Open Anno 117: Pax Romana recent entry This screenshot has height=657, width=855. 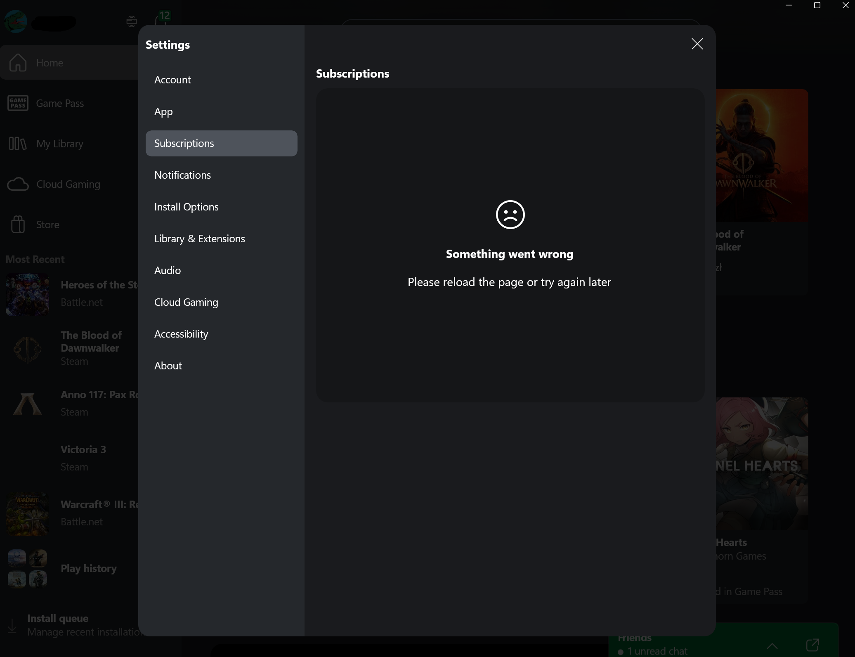point(72,403)
